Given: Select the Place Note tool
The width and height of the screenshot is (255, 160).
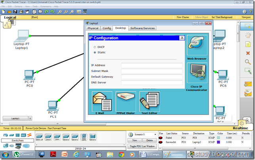Looking at the screenshot, I should pos(248,44).
